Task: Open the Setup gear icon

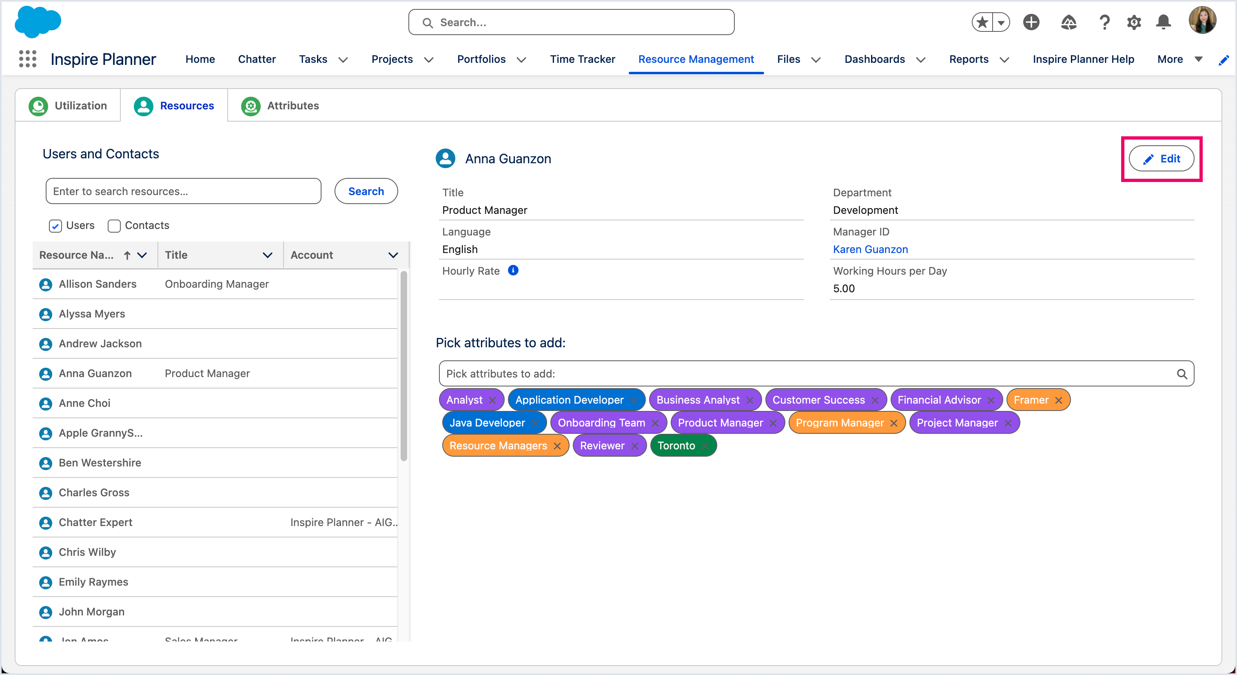Action: point(1134,22)
